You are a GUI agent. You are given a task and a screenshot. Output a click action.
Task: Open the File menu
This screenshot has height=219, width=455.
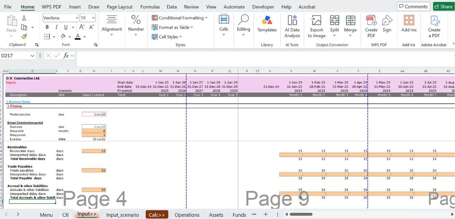pyautogui.click(x=8, y=7)
